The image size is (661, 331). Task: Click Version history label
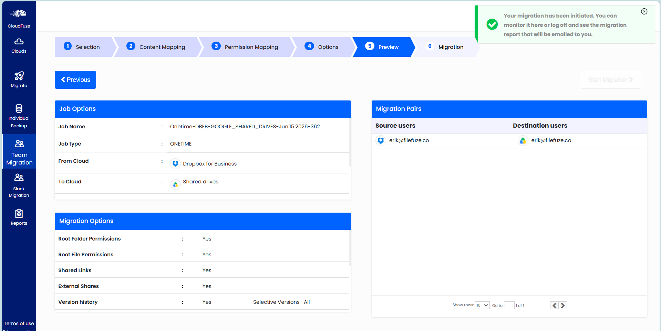[x=78, y=302]
